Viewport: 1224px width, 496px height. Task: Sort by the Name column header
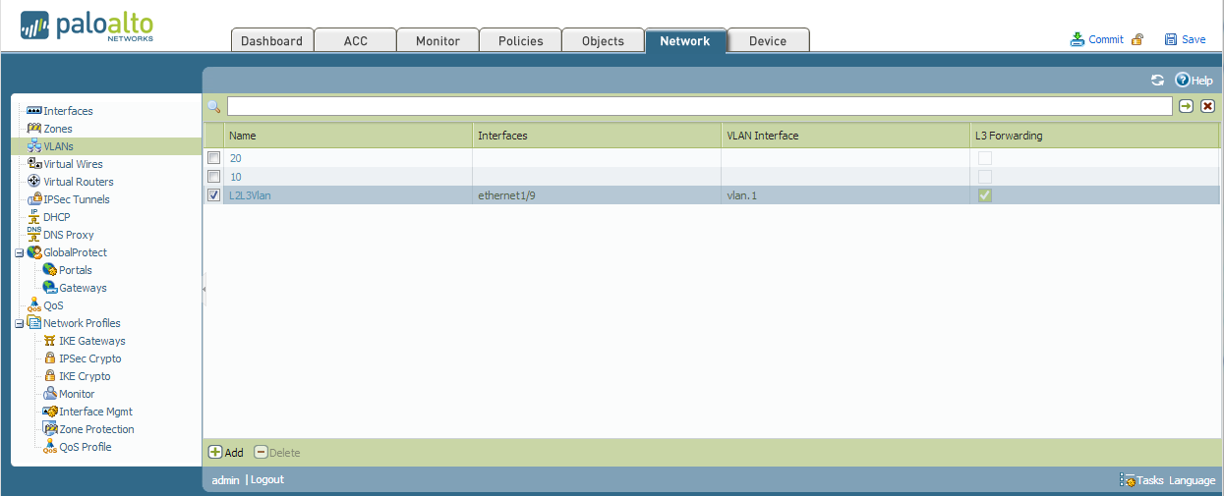(x=348, y=136)
